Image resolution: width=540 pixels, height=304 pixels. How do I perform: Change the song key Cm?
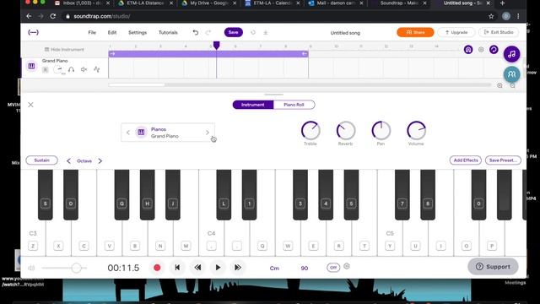tap(274, 269)
